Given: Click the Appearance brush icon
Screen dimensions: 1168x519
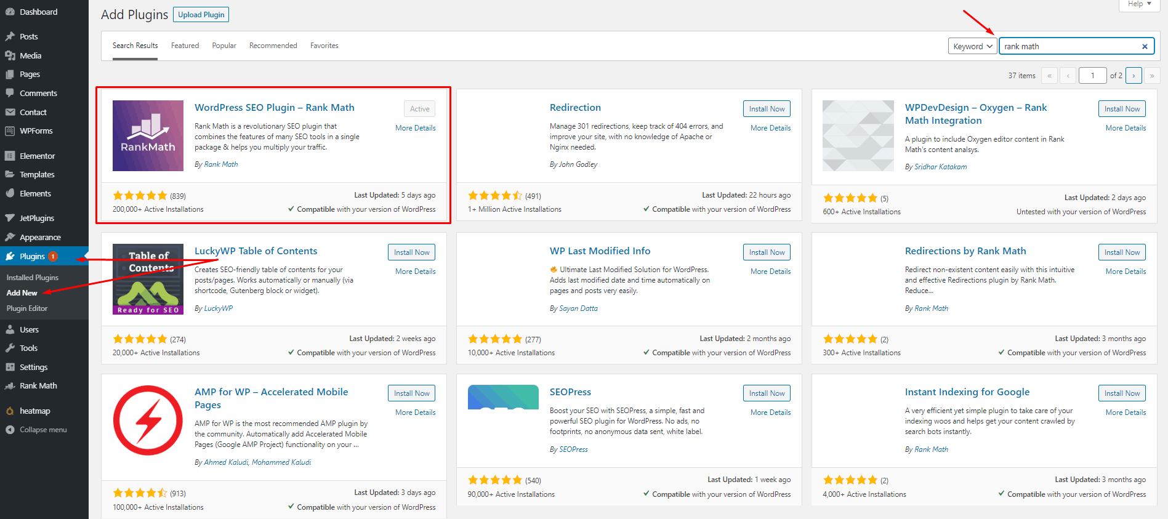Looking at the screenshot, I should coord(10,237).
